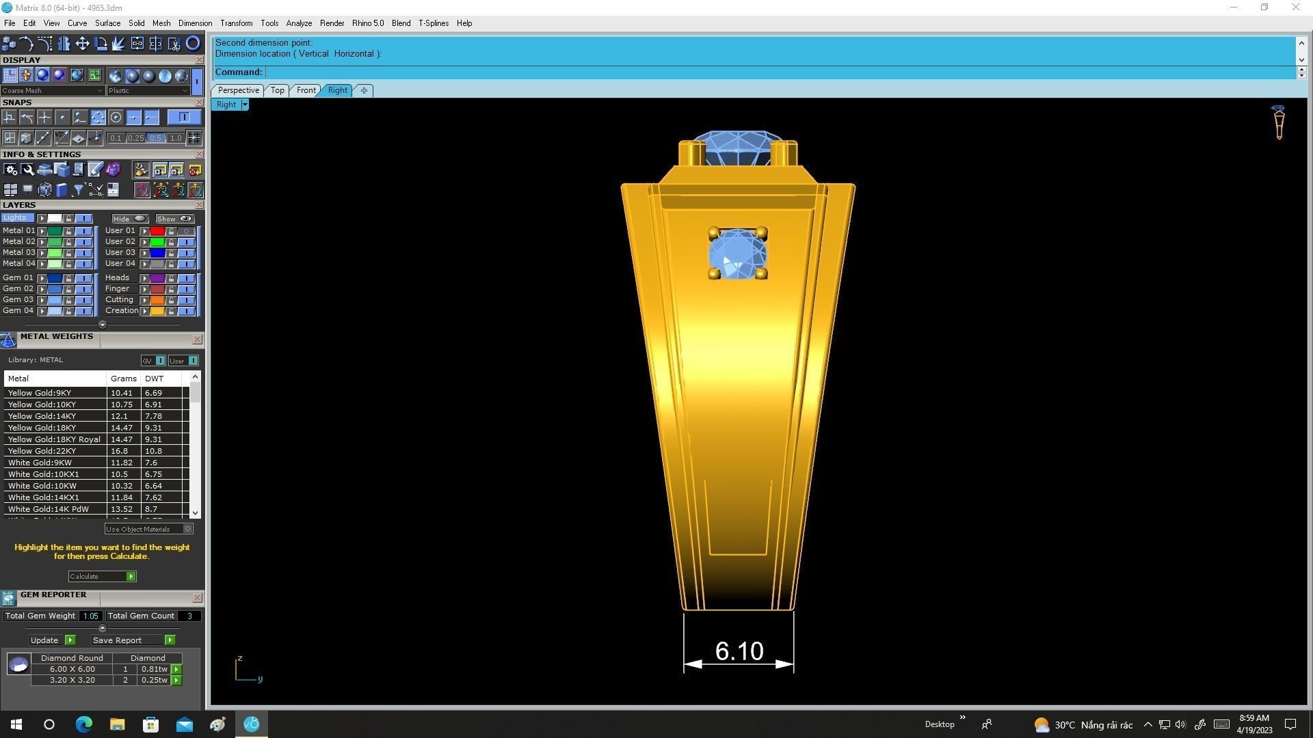The width and height of the screenshot is (1313, 738).
Task: Expand the Right viewport name dropdown arrow
Action: [x=245, y=105]
